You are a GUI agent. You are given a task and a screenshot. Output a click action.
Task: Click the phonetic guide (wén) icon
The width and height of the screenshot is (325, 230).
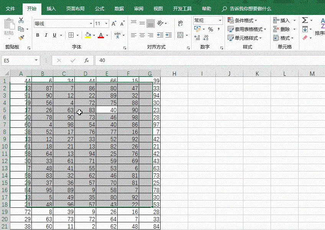[118, 35]
